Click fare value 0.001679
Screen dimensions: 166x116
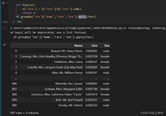click(91, 94)
